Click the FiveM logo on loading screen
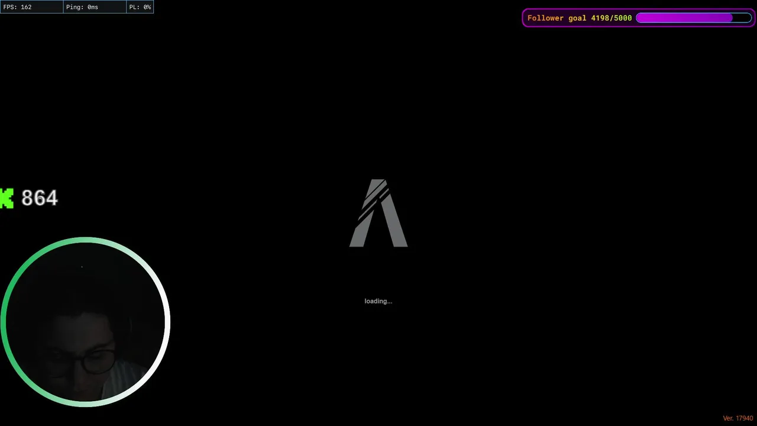Image resolution: width=757 pixels, height=426 pixels. click(378, 213)
